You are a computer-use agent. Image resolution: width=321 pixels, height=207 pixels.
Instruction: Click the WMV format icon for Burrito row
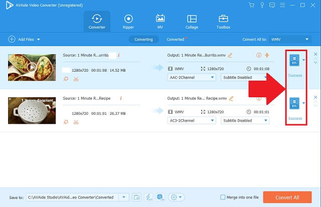click(x=294, y=60)
